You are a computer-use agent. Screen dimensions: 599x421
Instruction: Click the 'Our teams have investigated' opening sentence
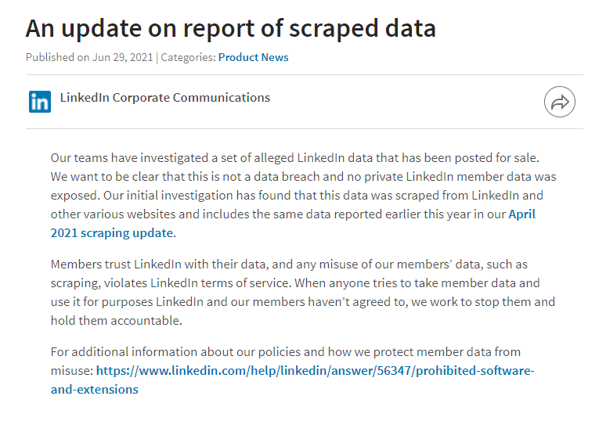(295, 157)
